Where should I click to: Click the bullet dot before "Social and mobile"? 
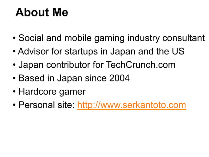pos(14,38)
